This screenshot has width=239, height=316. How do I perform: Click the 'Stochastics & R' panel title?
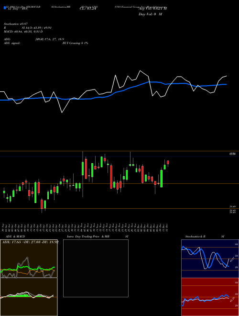(x=196, y=237)
